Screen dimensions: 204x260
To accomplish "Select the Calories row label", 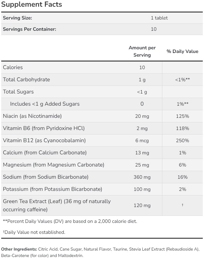I will pos(13,67).
